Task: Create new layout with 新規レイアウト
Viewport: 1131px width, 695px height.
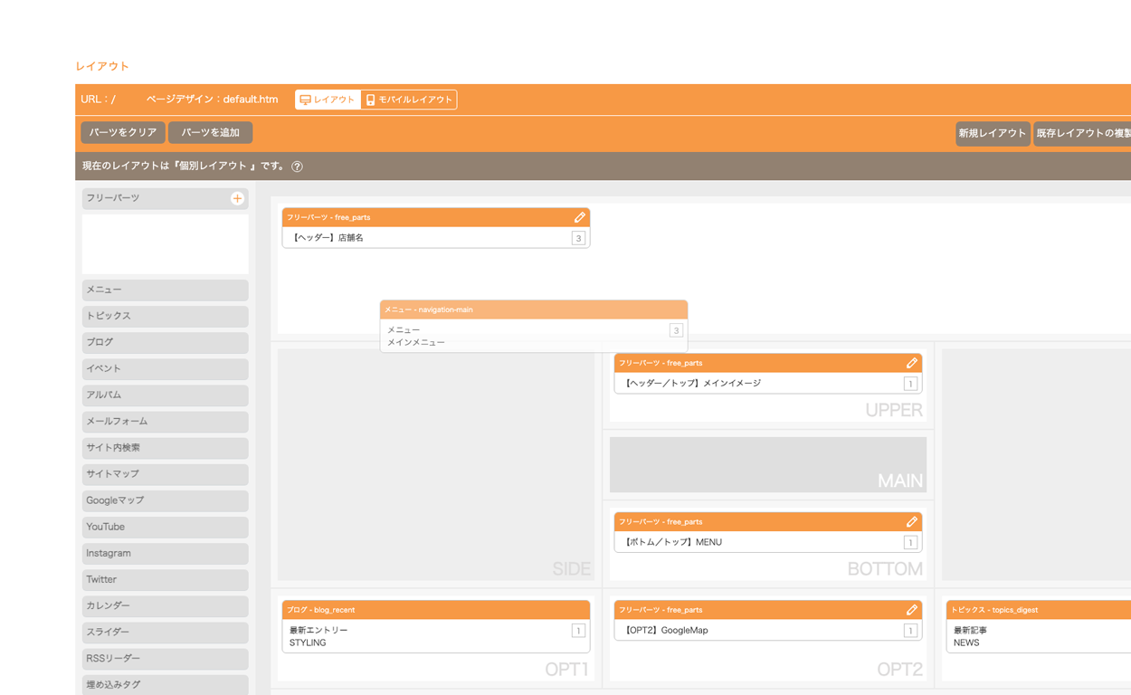Action: tap(992, 133)
